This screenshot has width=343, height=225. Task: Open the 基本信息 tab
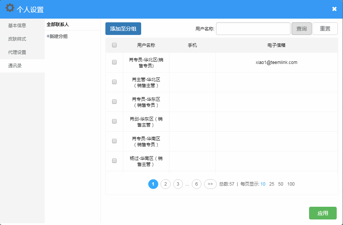(x=17, y=26)
